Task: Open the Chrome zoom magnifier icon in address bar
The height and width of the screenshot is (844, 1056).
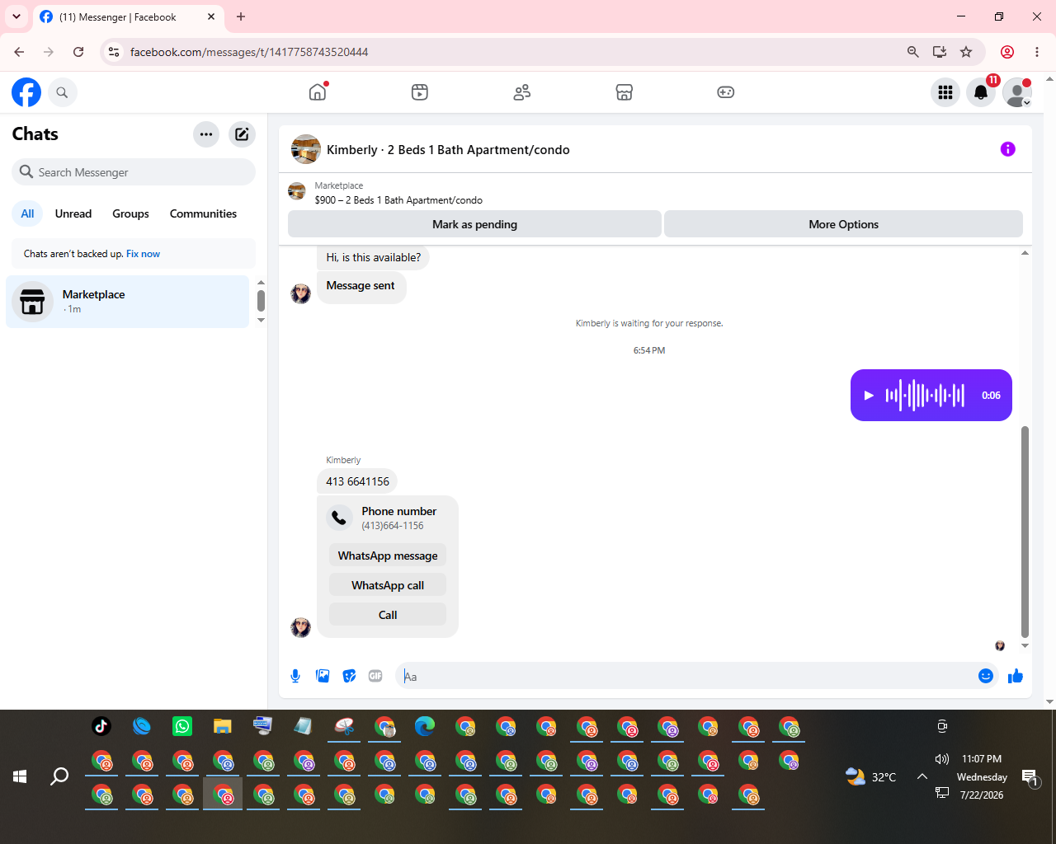Action: [x=913, y=52]
